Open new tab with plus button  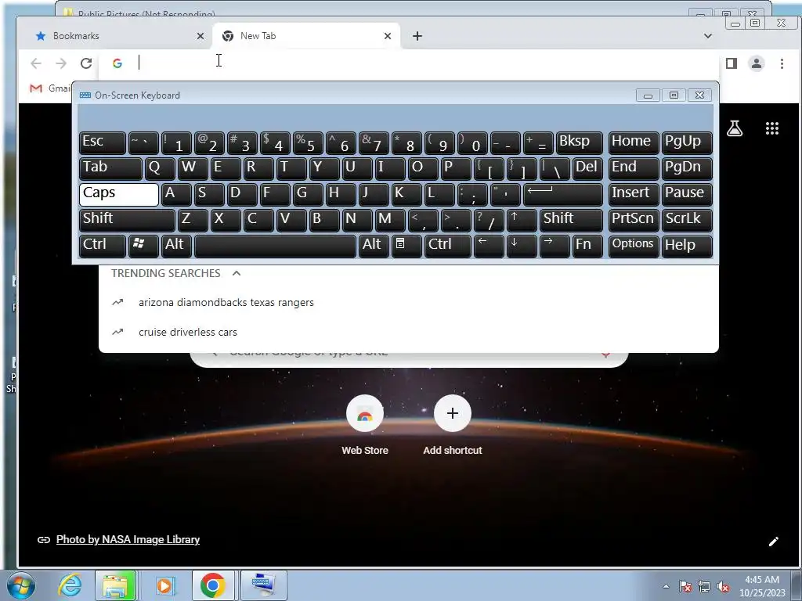tap(417, 36)
